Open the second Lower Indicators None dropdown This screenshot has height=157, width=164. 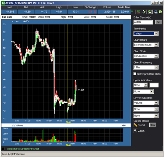[x=146, y=109]
